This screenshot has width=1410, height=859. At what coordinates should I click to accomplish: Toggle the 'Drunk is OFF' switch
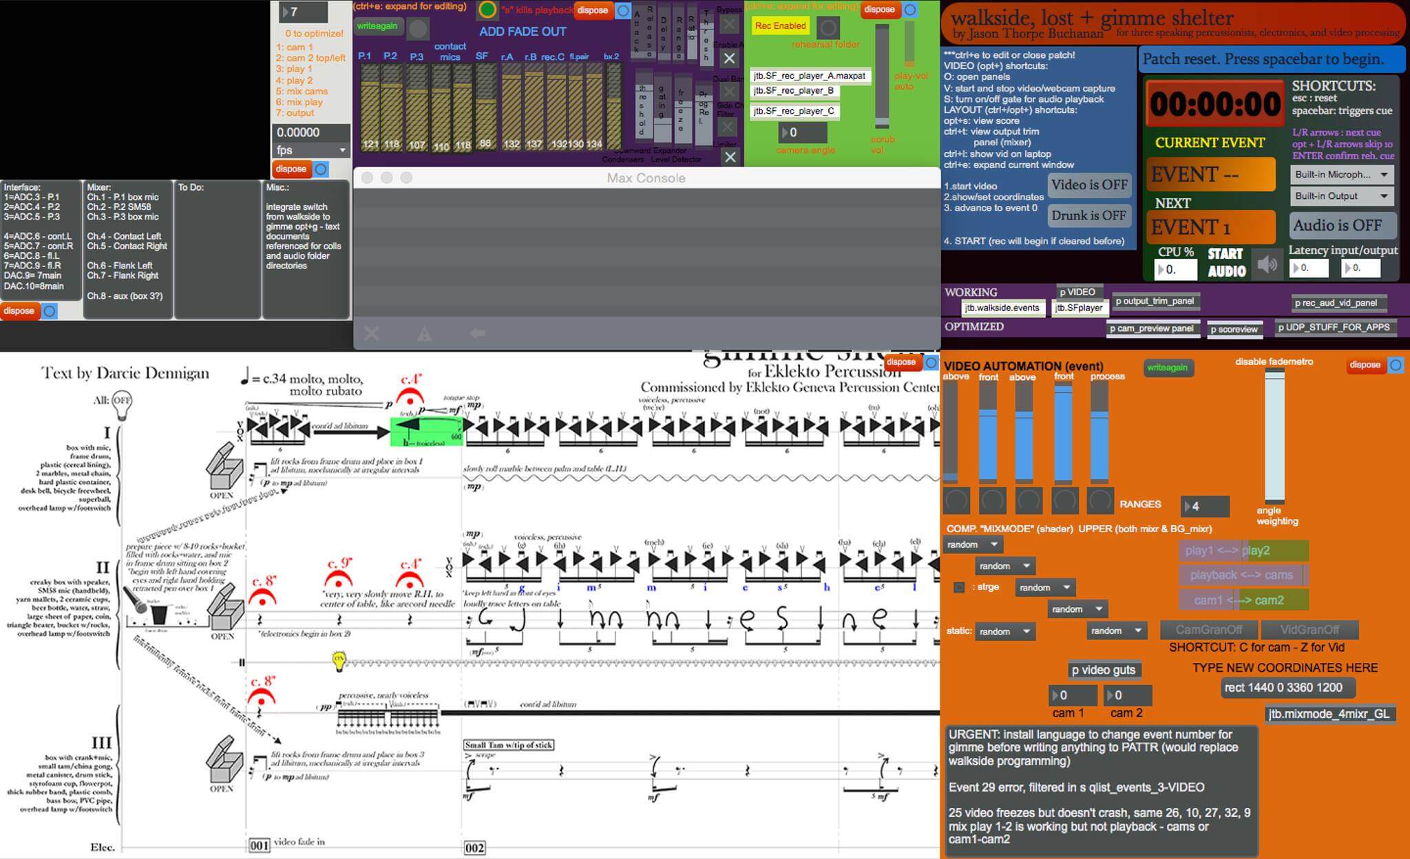[x=1089, y=215]
